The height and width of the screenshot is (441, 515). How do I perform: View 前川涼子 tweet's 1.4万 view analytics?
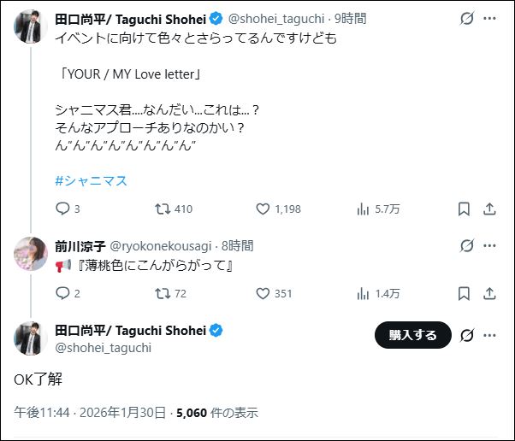pos(362,293)
